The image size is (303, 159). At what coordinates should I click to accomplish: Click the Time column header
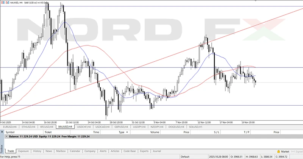[85, 132]
